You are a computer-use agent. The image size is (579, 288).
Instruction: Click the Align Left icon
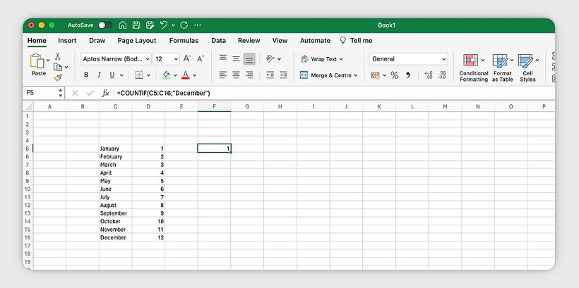pyautogui.click(x=222, y=75)
